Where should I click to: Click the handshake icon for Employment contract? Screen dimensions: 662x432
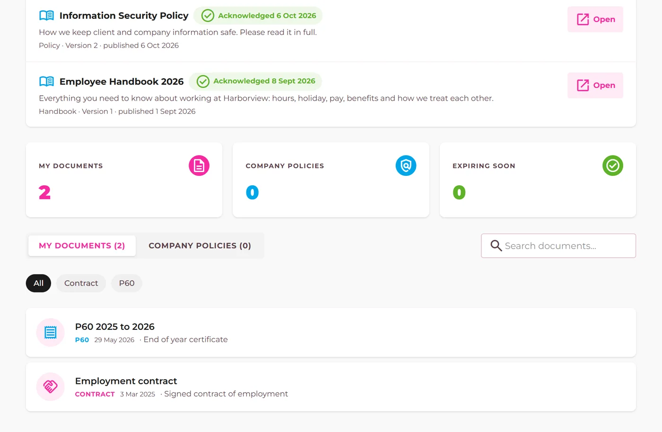coord(50,387)
